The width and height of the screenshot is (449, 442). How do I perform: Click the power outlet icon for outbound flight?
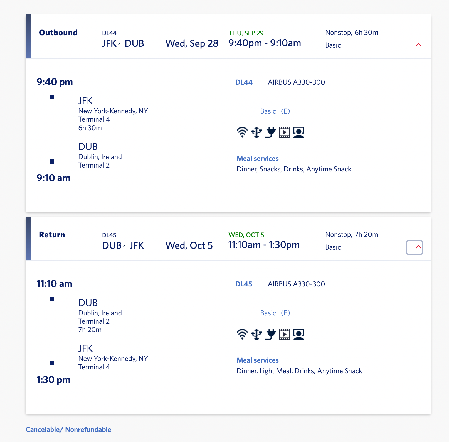[x=270, y=132]
